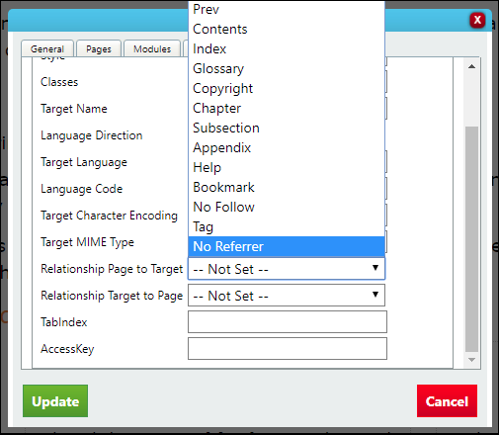Collapse the Relationship Page to Target dropdown
The image size is (499, 435).
click(287, 269)
